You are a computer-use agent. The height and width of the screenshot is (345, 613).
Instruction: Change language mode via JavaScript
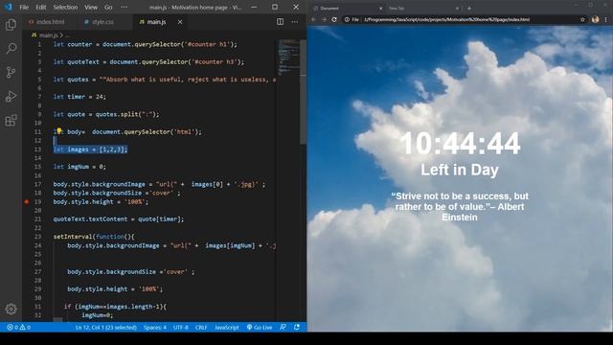227,328
